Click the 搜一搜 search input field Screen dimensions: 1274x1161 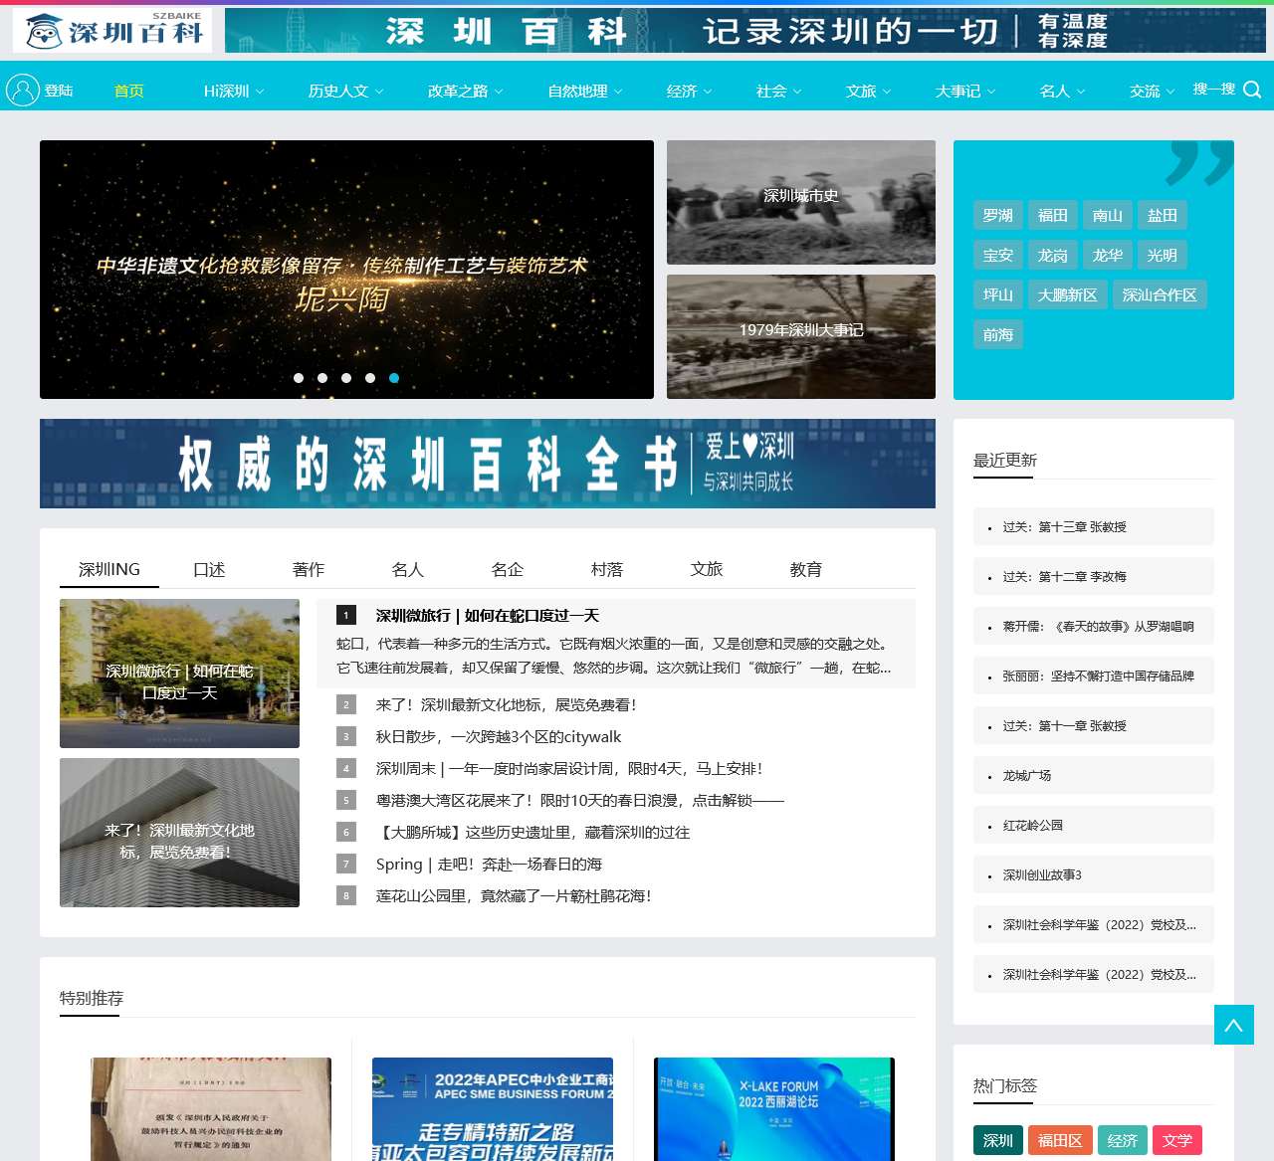(1212, 89)
